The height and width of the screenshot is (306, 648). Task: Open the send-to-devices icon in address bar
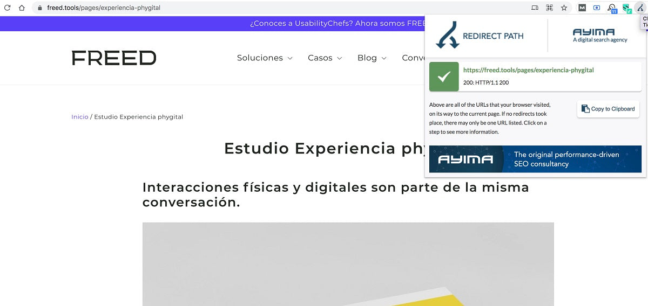[x=535, y=8]
